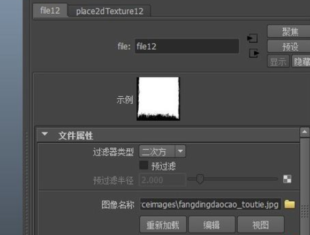Click the 图像名称 path field

coord(210,204)
